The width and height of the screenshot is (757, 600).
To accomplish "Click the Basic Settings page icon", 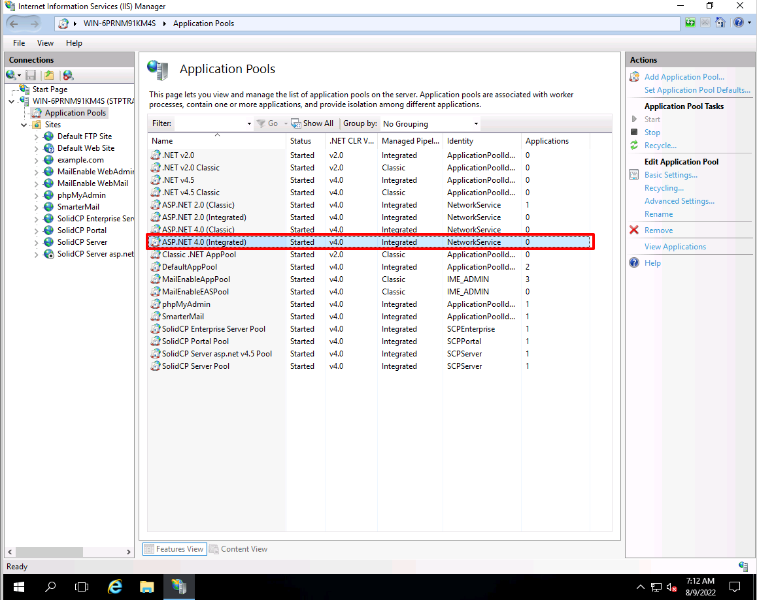I will click(x=634, y=175).
